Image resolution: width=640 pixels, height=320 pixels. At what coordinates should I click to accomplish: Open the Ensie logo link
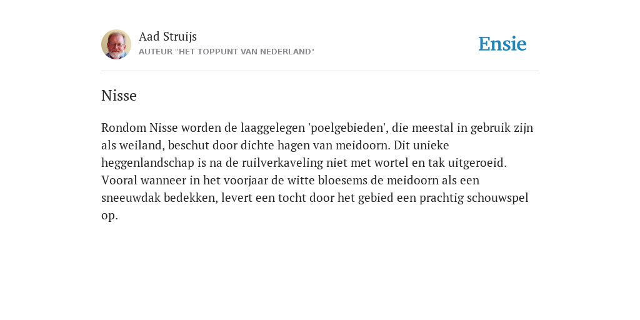click(x=502, y=44)
